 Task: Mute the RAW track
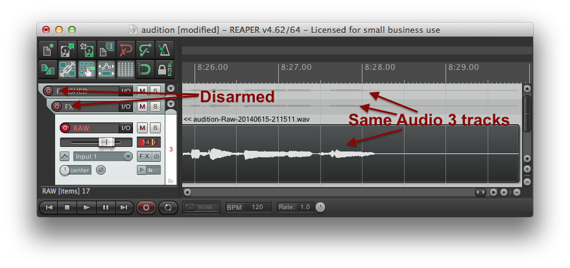coord(143,128)
